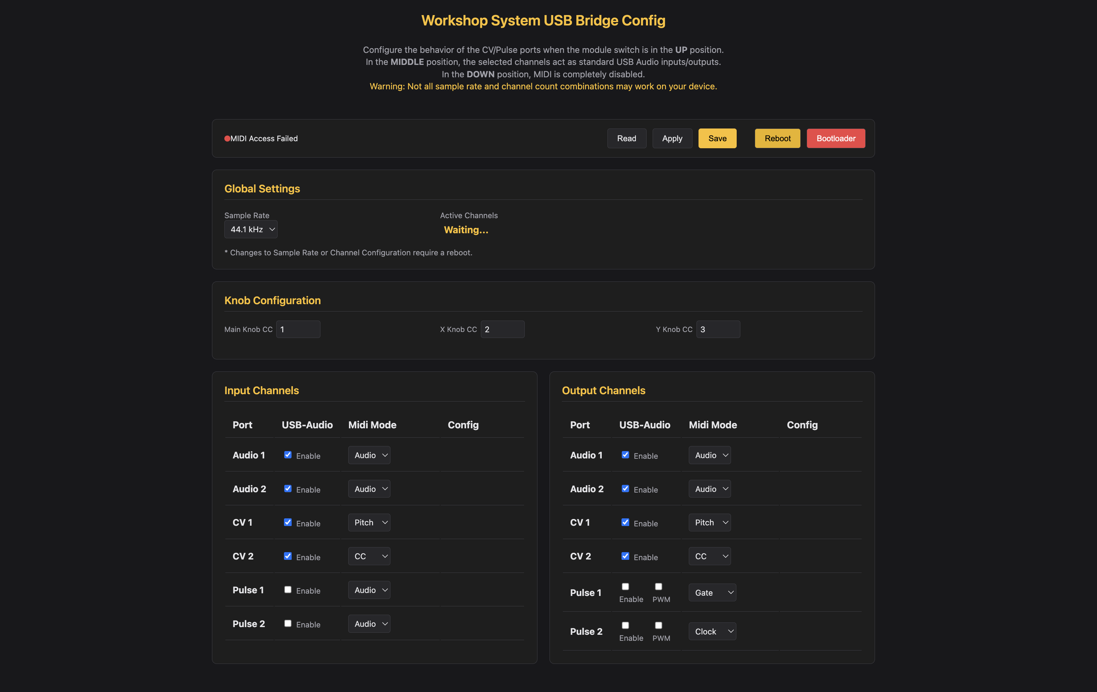Open the Input Audio 2 Midi Mode dropdown

[x=369, y=489]
